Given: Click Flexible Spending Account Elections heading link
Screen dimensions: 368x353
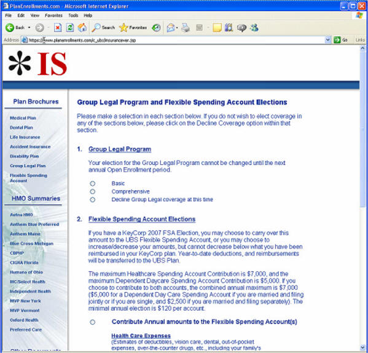Looking at the screenshot, I should pos(142,219).
